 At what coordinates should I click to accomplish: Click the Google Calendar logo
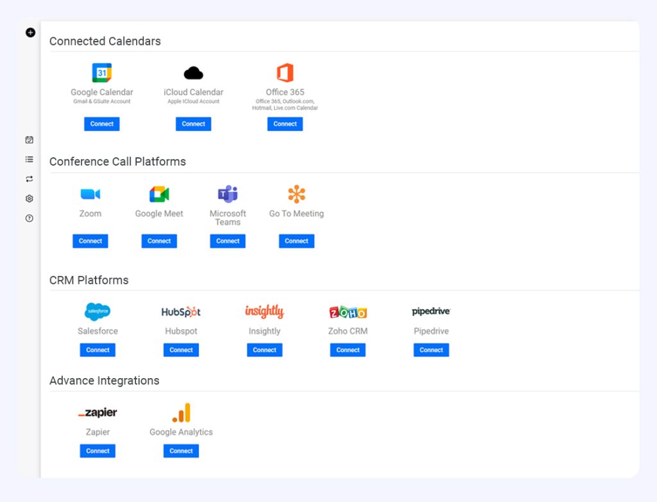tap(102, 73)
